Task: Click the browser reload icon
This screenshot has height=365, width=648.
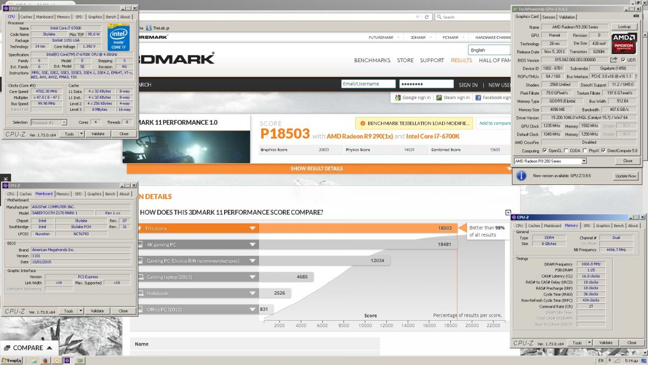Action: tap(427, 17)
